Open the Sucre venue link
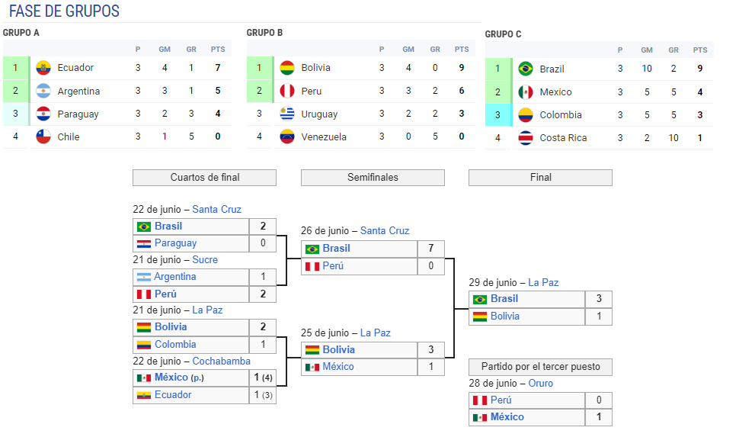The image size is (739, 437). tap(205, 260)
